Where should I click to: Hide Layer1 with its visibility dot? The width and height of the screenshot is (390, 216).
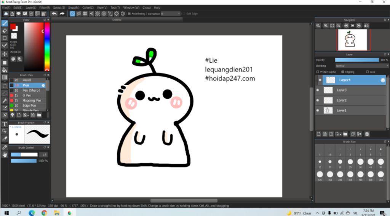318,111
